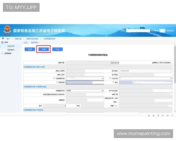176x141 pixels.
Task: Click the speaker icon in the bottom bar
Action: tap(163, 115)
